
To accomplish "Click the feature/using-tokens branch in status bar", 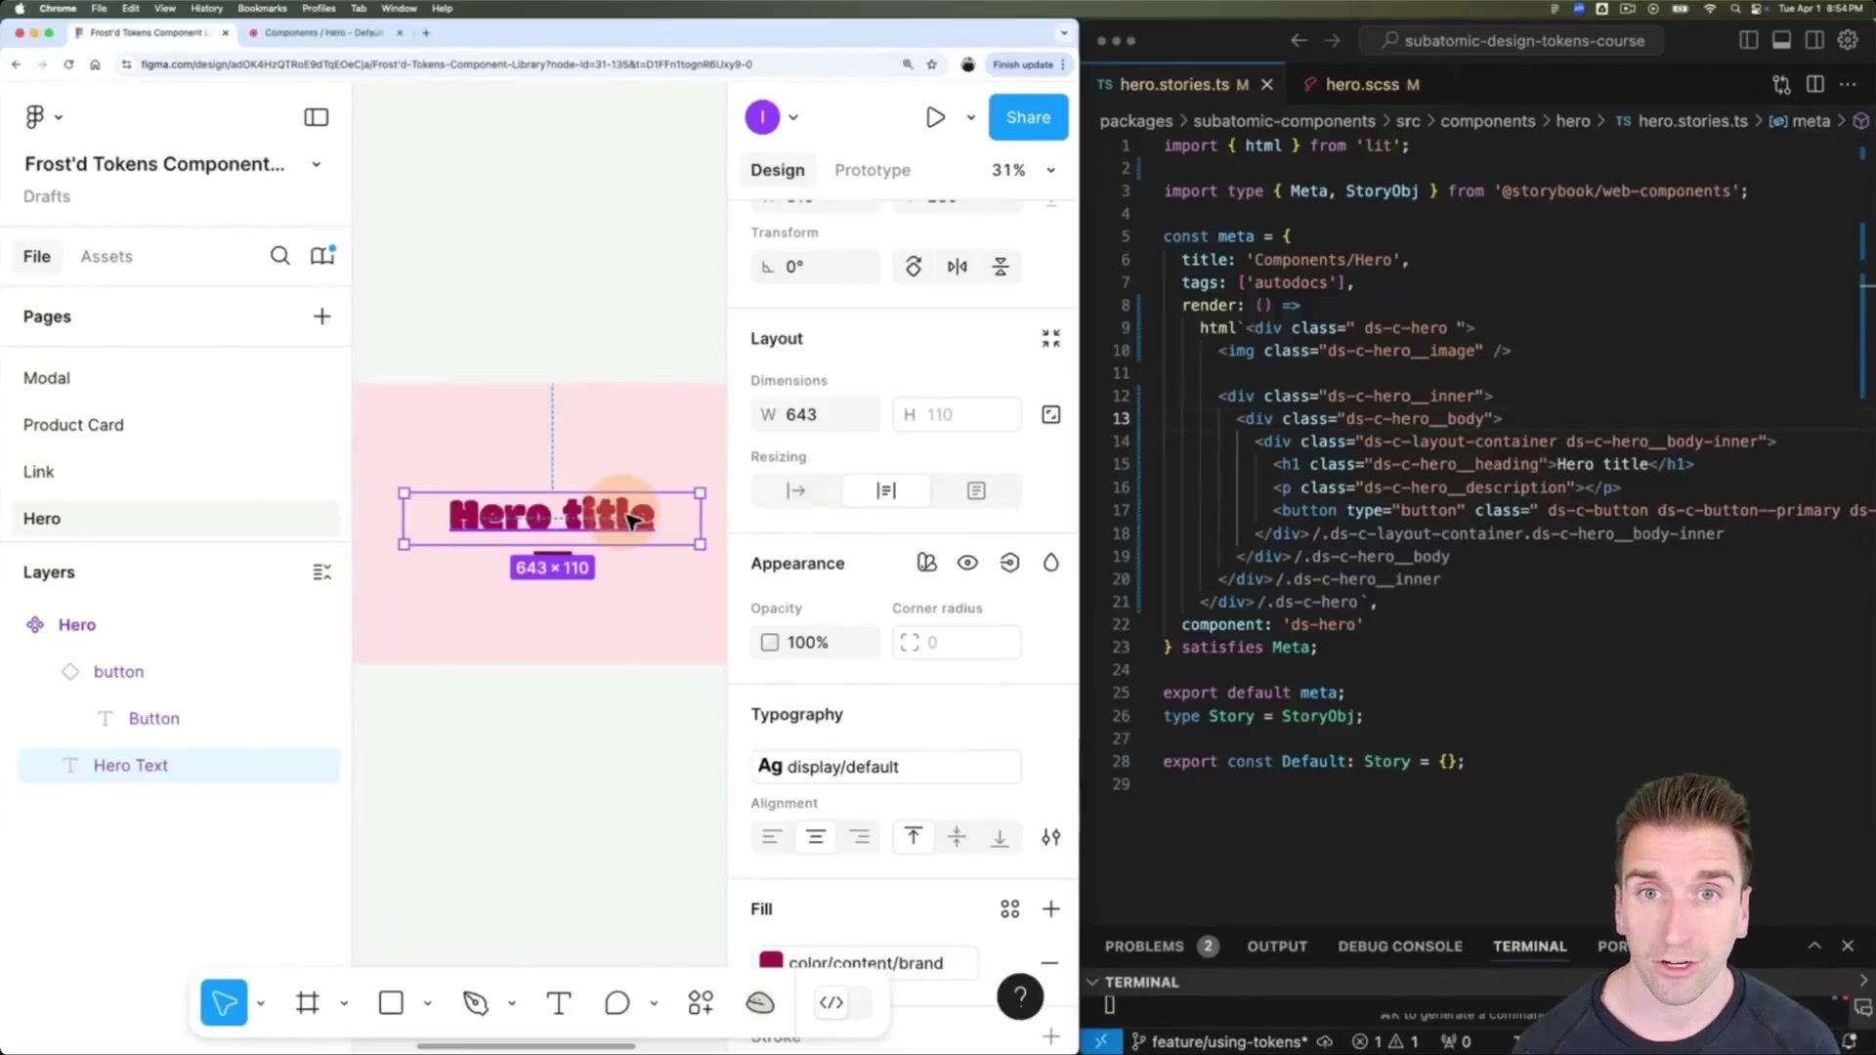I will coord(1220,1042).
